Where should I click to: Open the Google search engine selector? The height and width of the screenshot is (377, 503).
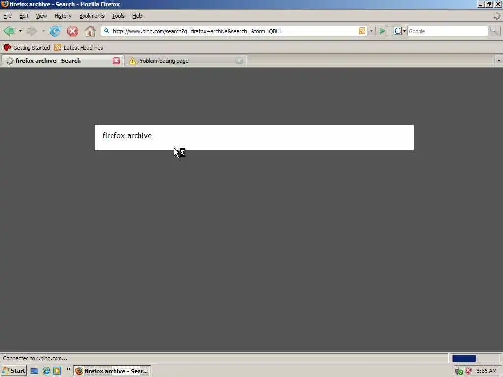399,31
